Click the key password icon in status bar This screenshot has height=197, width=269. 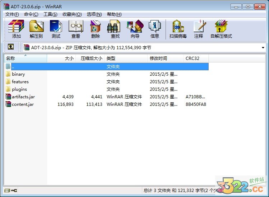tap(14, 191)
